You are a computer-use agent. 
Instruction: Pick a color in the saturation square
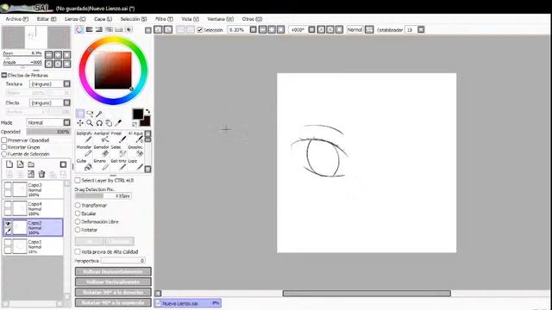(x=113, y=71)
